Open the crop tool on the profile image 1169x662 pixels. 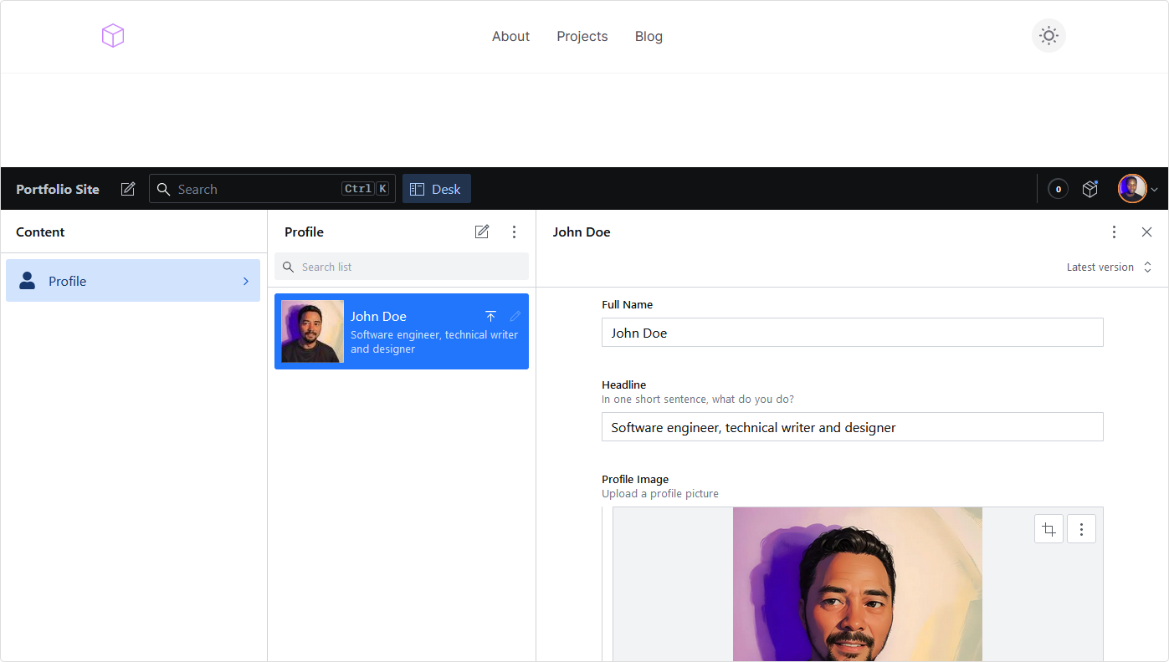pyautogui.click(x=1049, y=529)
